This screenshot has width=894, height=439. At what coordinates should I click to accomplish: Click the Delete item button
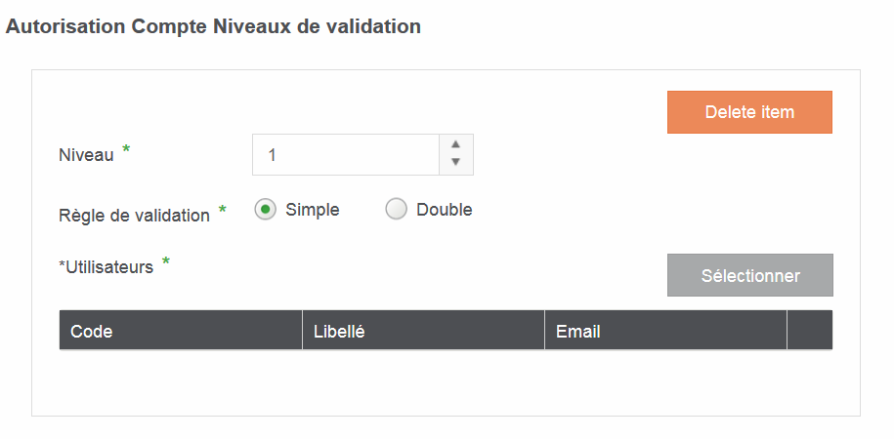[749, 112]
